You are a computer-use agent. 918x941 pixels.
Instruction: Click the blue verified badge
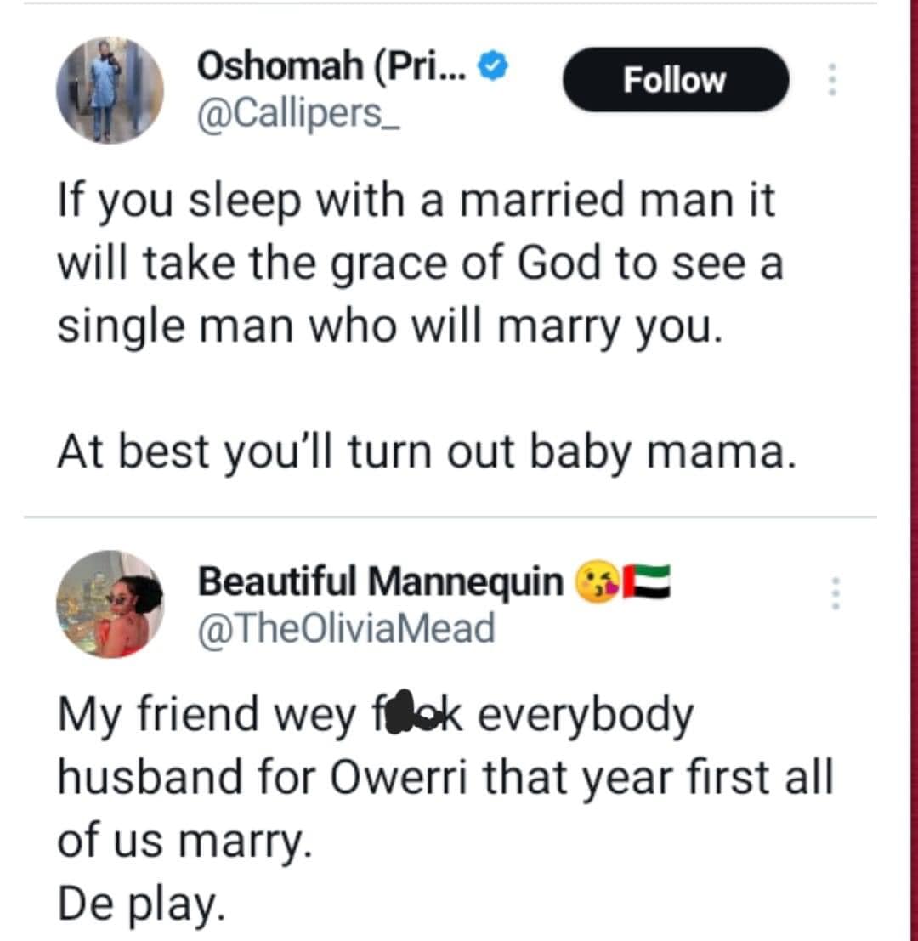tap(493, 65)
